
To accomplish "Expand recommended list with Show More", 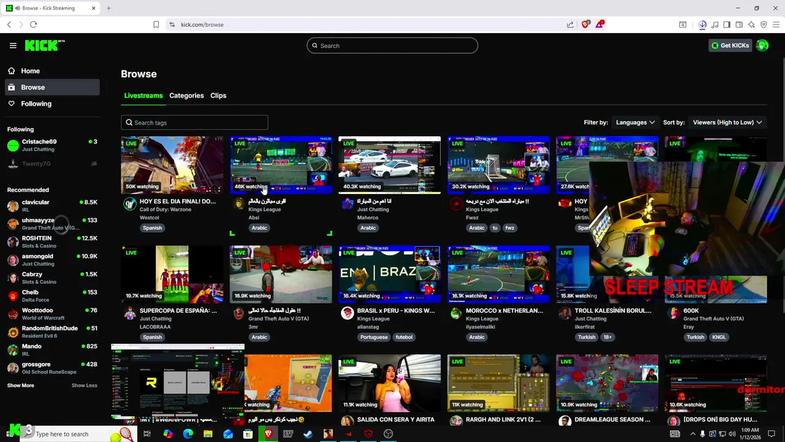I will pyautogui.click(x=20, y=386).
